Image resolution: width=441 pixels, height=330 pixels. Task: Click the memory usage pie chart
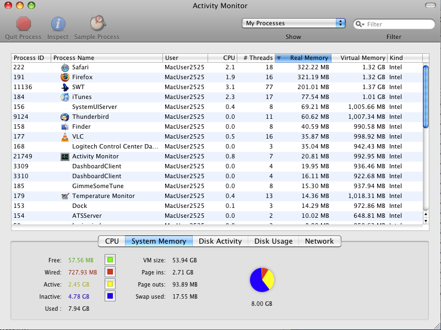pyautogui.click(x=262, y=280)
